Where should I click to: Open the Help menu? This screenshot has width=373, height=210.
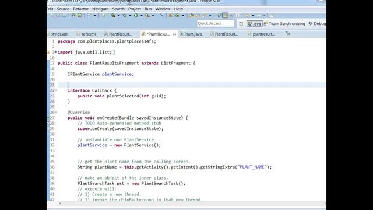(178, 9)
